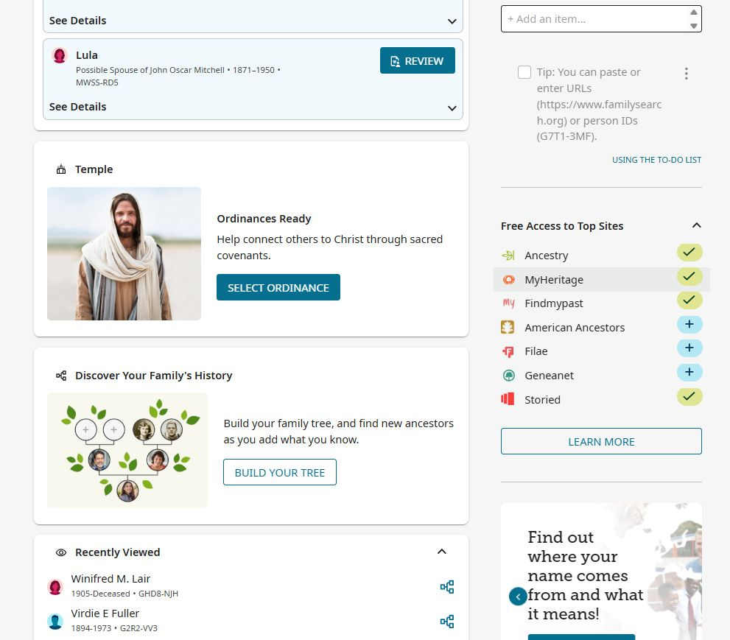Click the Select Ordinance button
This screenshot has height=640, width=730.
pyautogui.click(x=278, y=288)
